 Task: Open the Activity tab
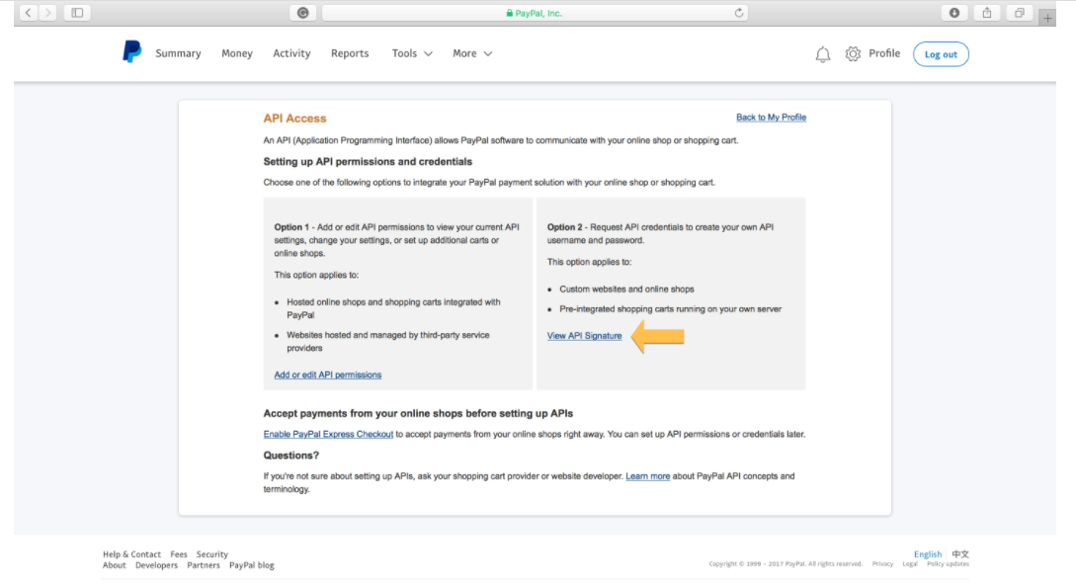tap(291, 53)
